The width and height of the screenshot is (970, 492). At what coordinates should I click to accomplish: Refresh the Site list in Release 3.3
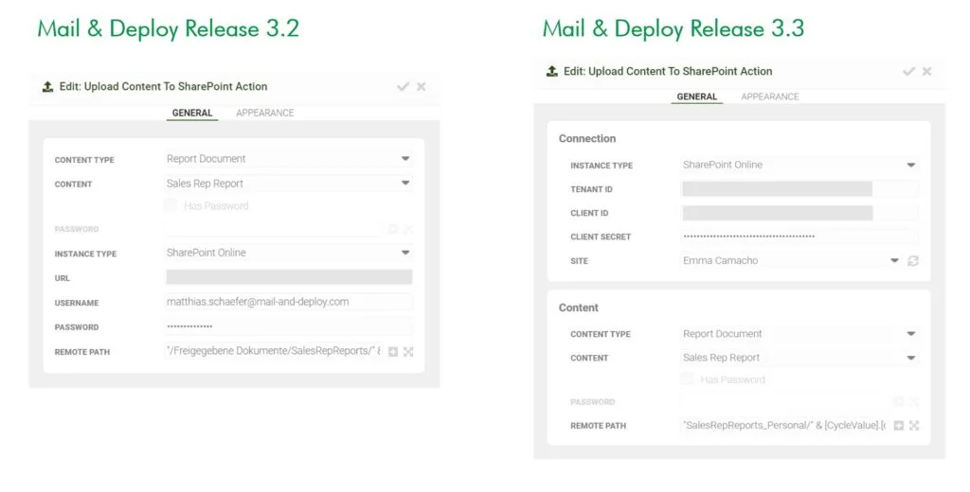pyautogui.click(x=913, y=261)
